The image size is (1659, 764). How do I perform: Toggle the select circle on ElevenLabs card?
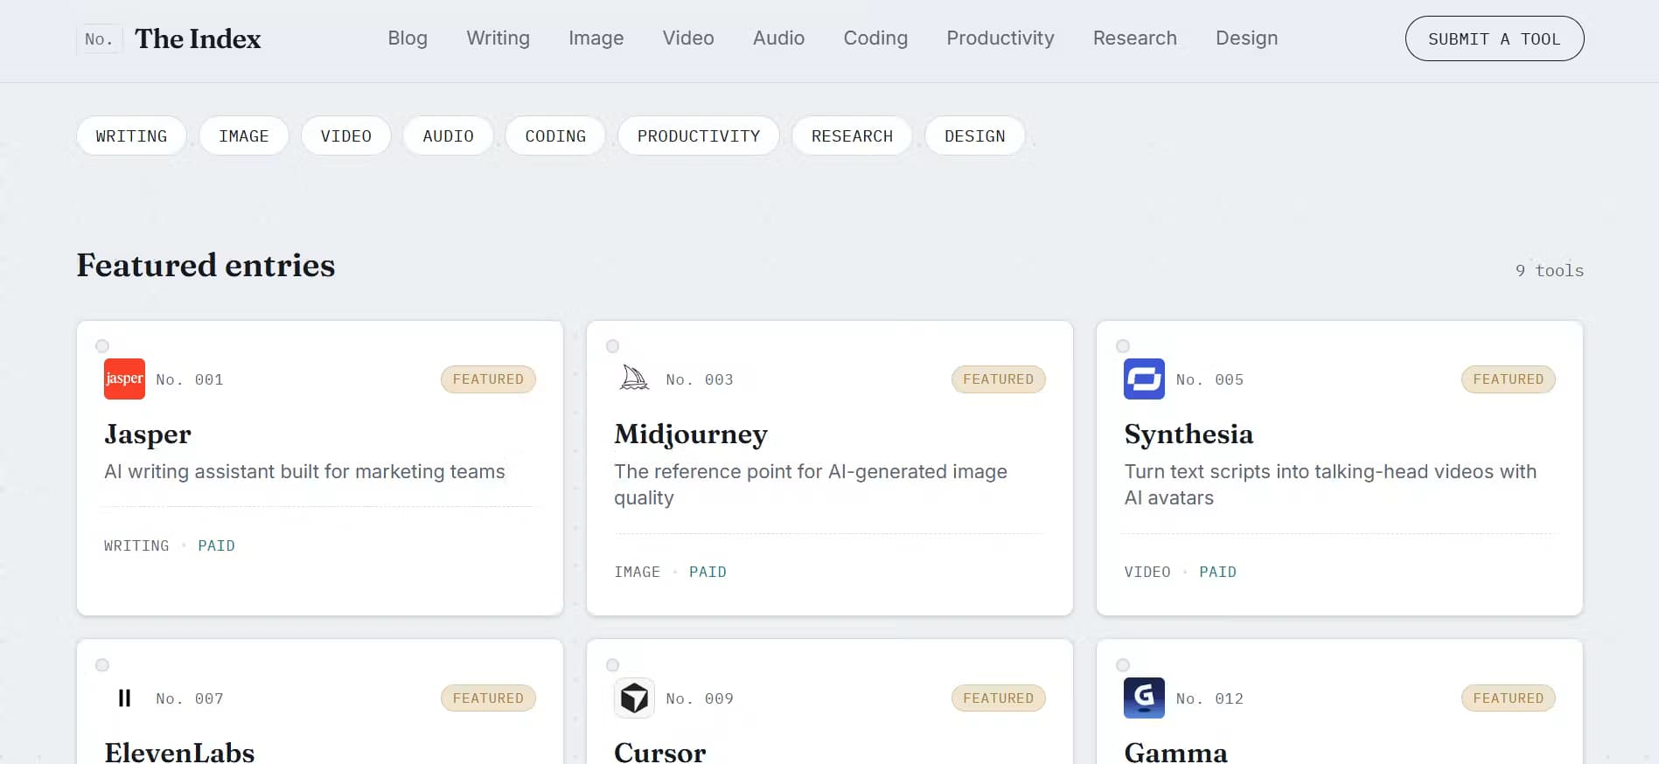click(x=102, y=665)
